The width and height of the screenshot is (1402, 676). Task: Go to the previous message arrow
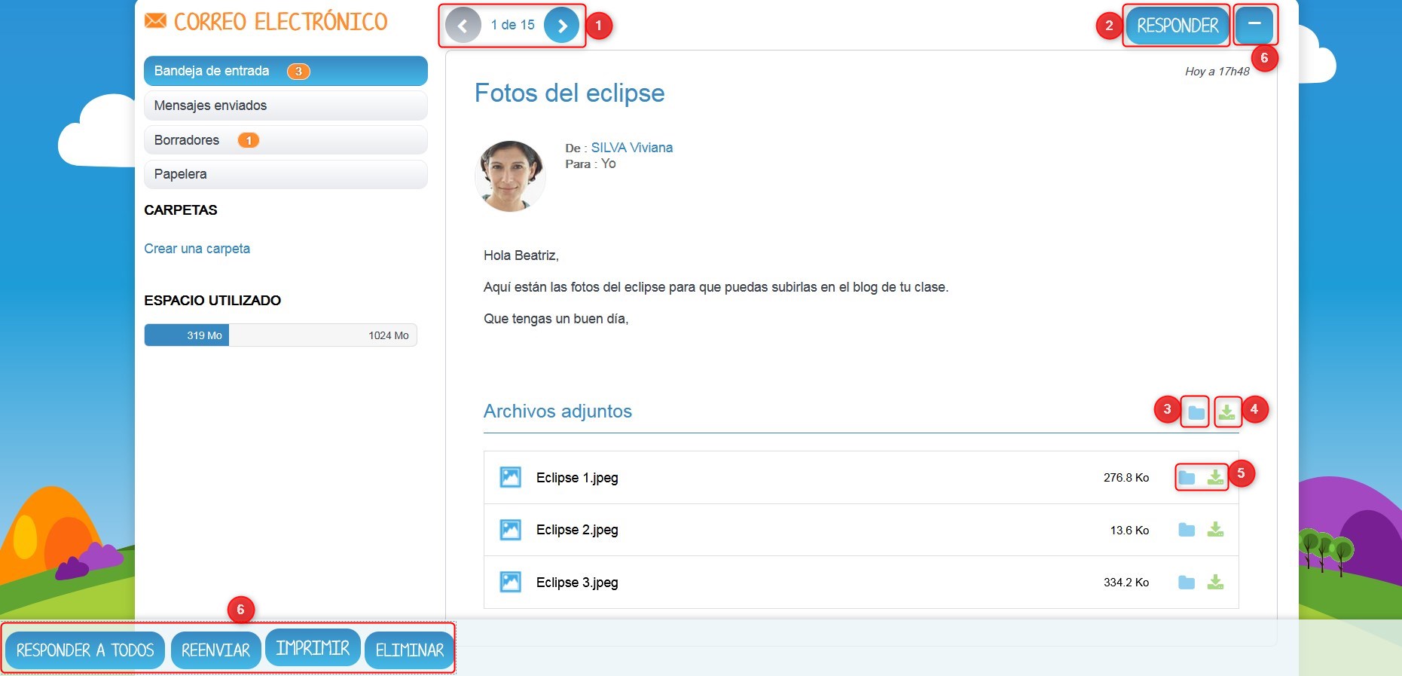(463, 26)
